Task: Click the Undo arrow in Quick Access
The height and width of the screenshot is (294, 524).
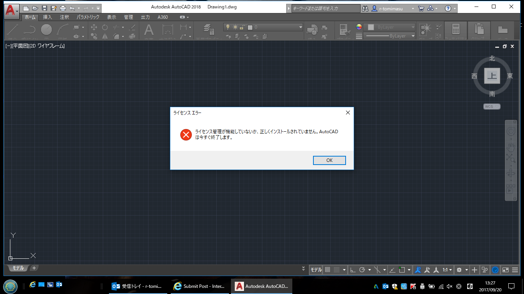Action: tap(72, 8)
